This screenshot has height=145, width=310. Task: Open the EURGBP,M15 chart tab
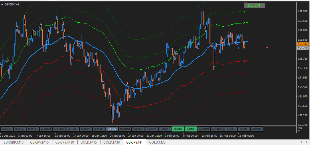pos(13,142)
